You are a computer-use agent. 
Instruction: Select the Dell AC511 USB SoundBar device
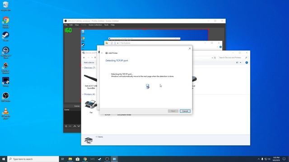91,81
